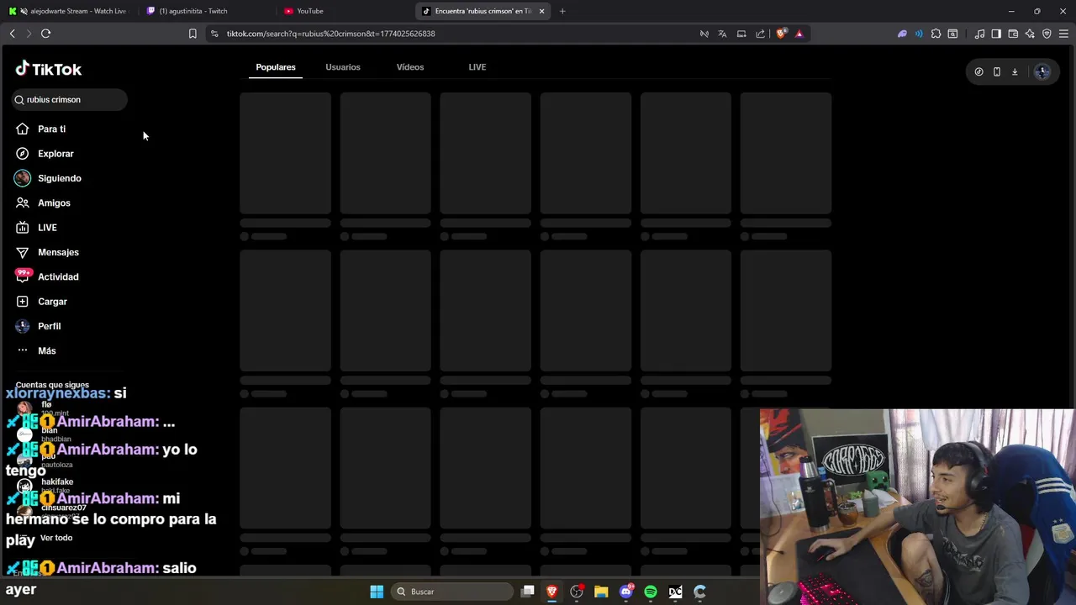Click the taskbar Buscar search box
Image resolution: width=1076 pixels, height=605 pixels.
452,592
